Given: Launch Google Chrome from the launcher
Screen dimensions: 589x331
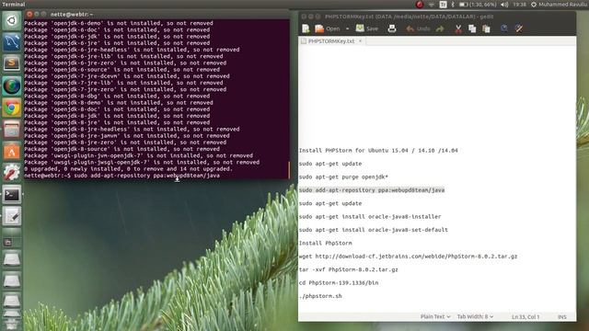Looking at the screenshot, I should pos(12,108).
